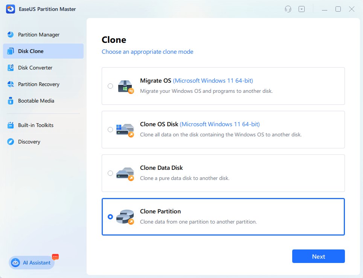Select the Clone Data Disk radio button
Screen dimensions: 363x278
tap(110, 173)
